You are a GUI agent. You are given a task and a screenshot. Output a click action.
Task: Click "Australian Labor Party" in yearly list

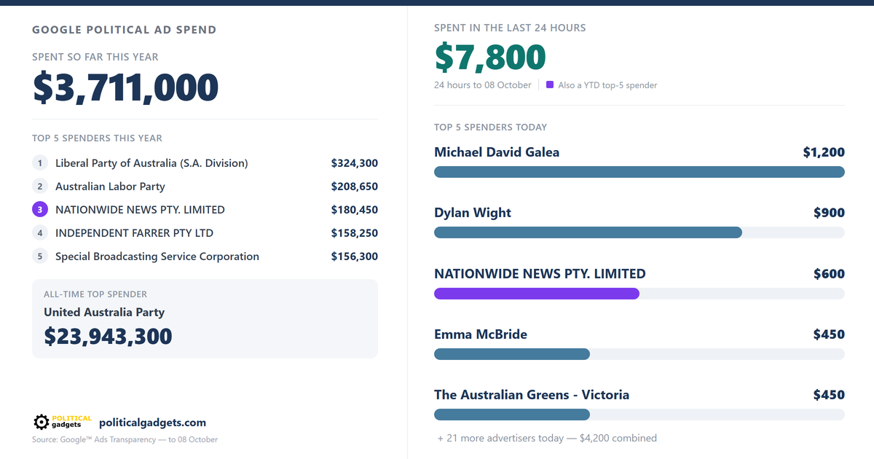[110, 187]
